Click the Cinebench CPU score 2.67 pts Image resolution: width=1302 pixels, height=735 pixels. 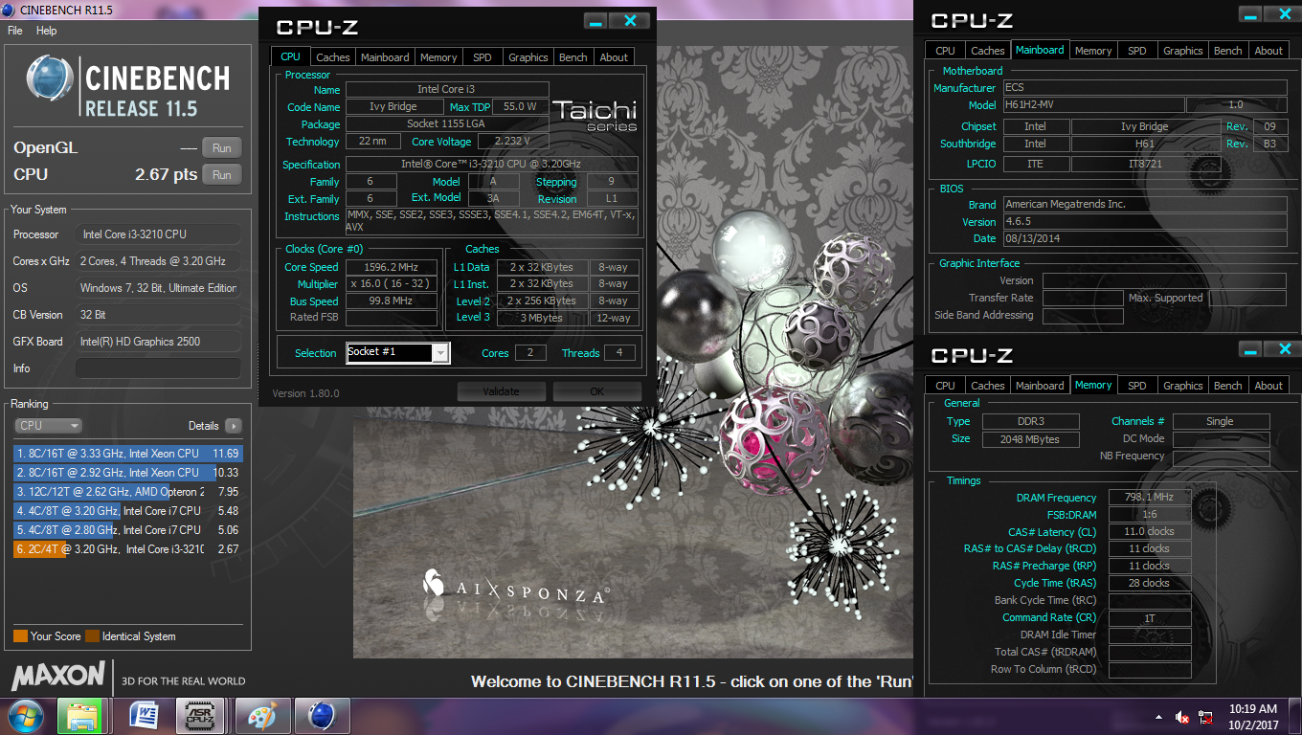166,175
